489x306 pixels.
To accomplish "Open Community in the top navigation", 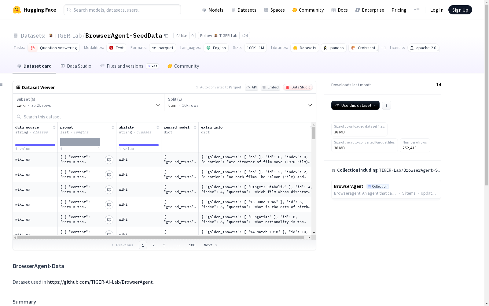I will (x=308, y=10).
